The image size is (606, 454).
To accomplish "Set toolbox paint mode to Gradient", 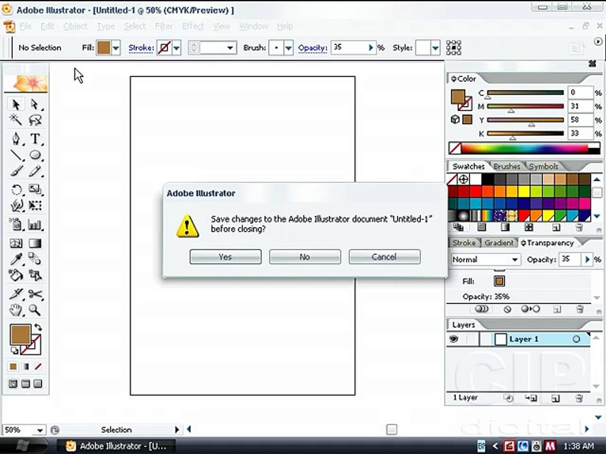I will click(25, 367).
